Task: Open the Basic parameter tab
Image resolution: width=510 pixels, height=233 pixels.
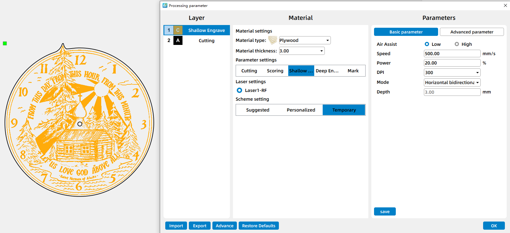Action: click(406, 32)
